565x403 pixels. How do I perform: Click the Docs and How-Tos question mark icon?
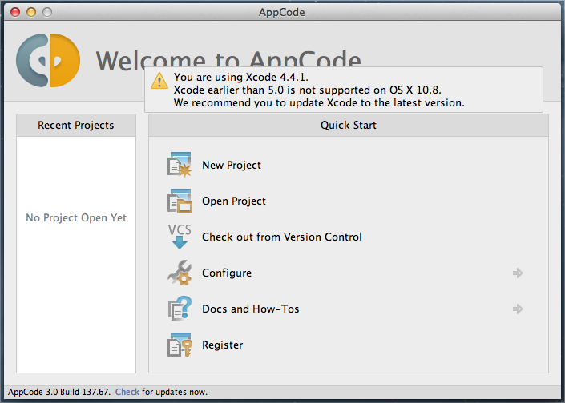(x=180, y=309)
